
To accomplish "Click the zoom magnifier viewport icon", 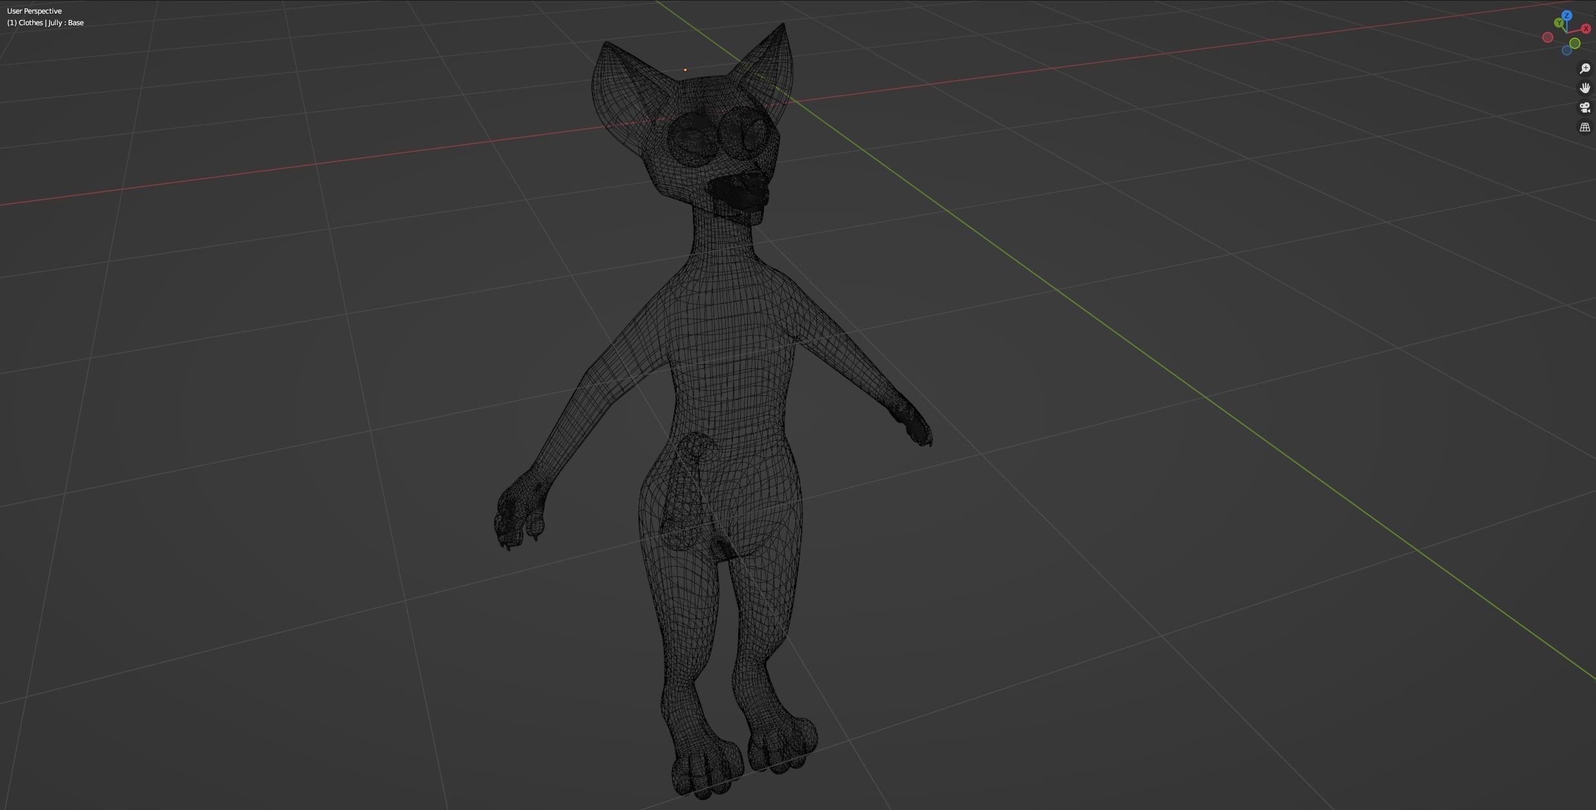I will 1585,69.
